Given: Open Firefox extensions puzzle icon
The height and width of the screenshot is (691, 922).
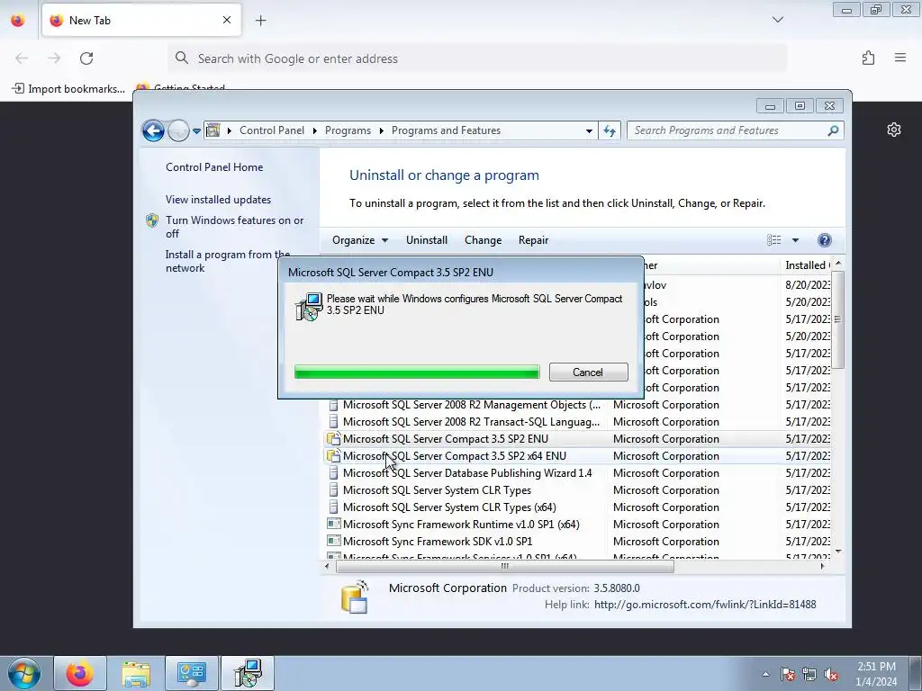Looking at the screenshot, I should tap(868, 58).
